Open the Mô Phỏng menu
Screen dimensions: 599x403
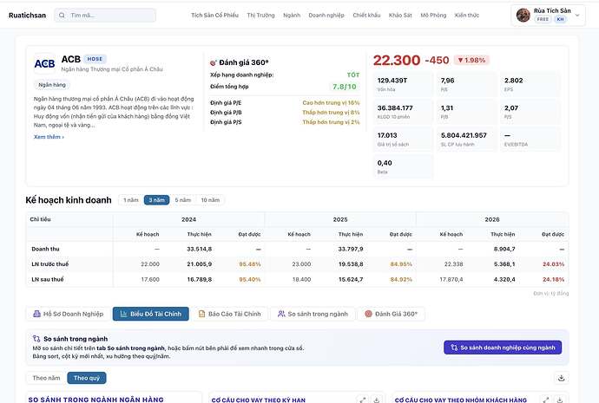pyautogui.click(x=433, y=16)
